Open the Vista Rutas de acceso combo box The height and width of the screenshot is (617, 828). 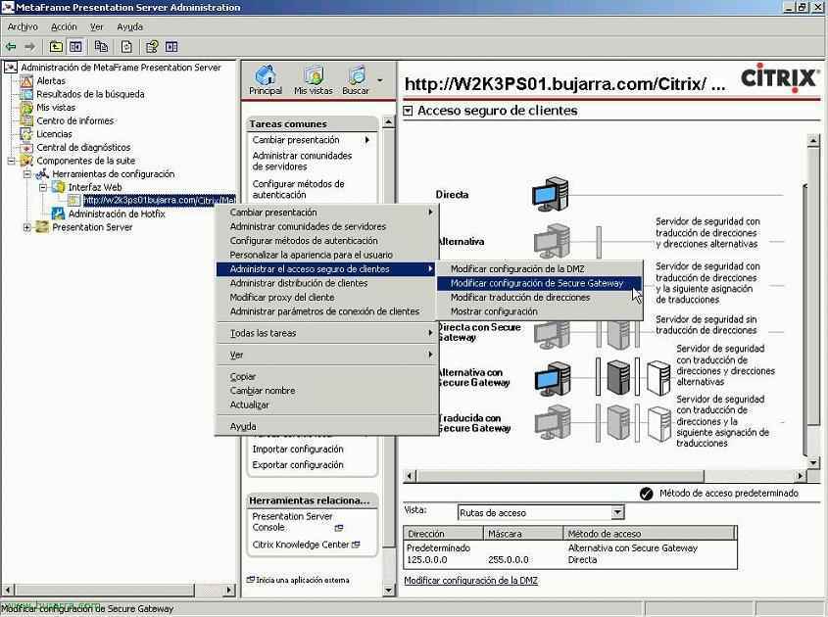[x=541, y=512]
